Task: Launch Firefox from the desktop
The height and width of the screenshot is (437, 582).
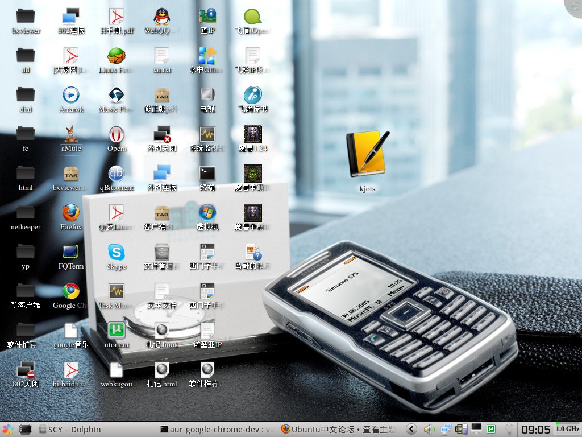Action: coord(71,213)
